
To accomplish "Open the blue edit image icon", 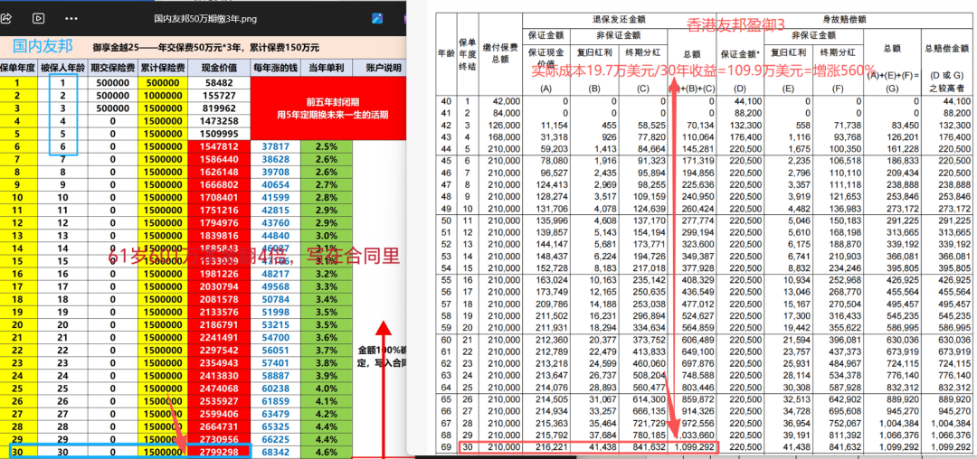I will coord(376,17).
